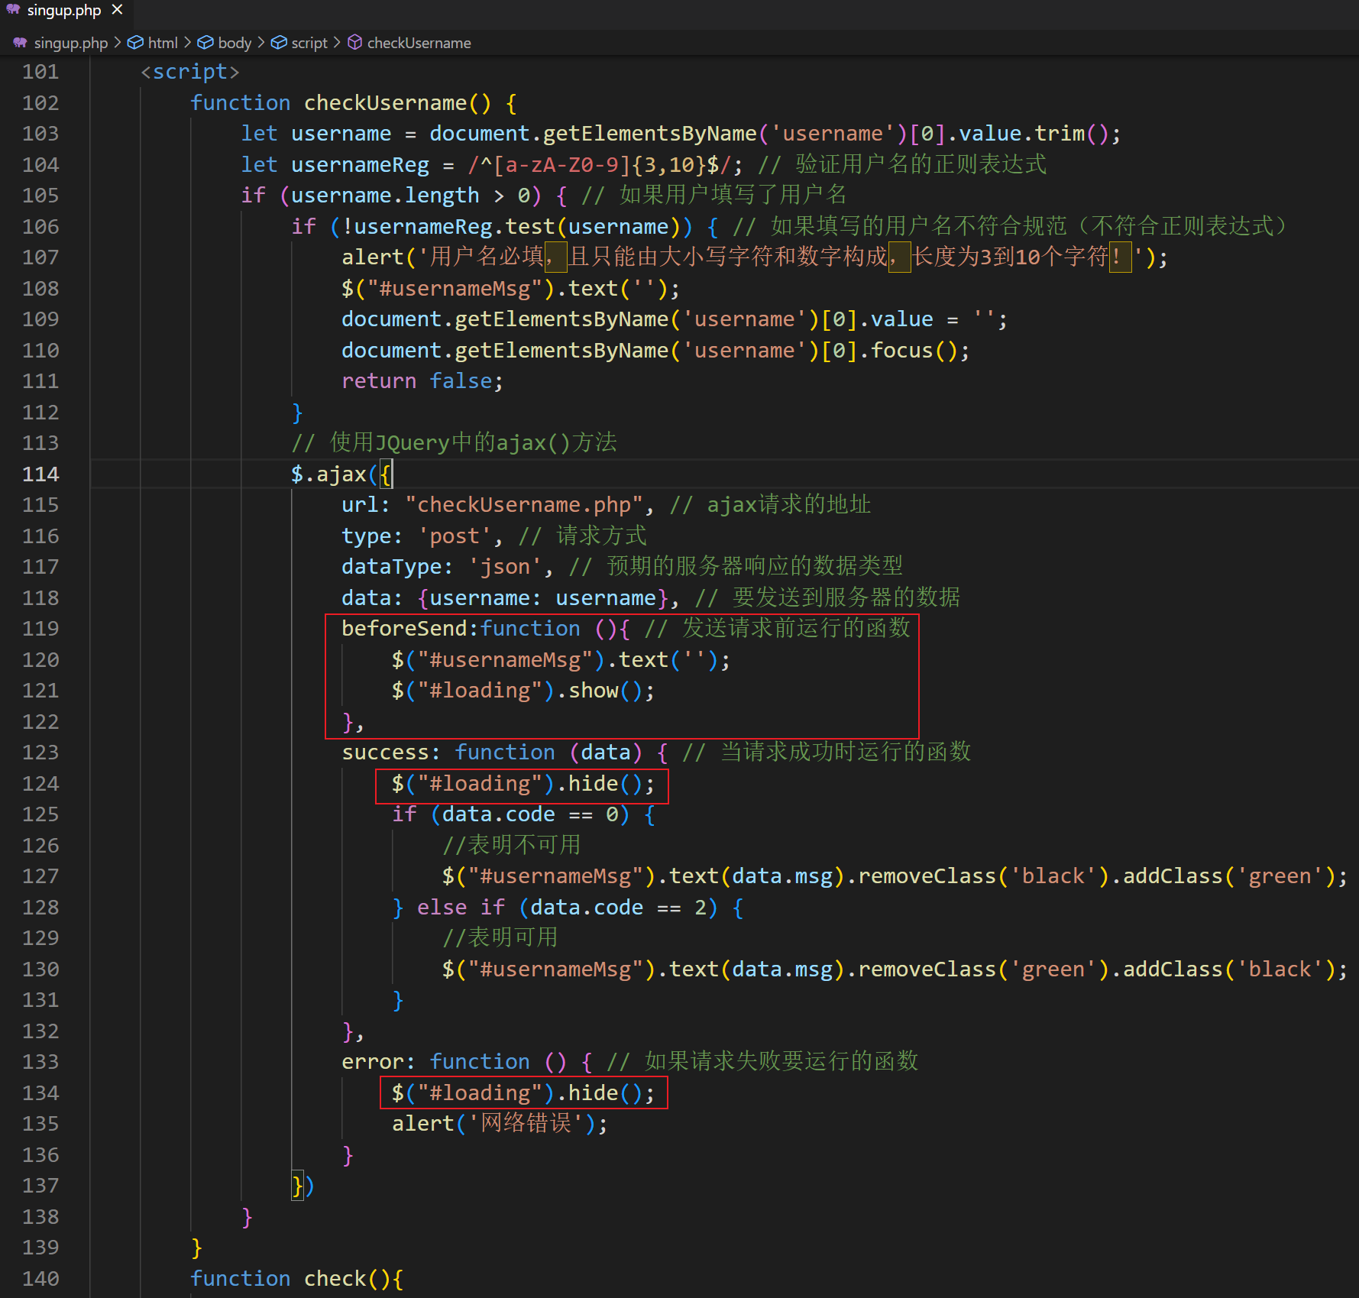Select line number 123 in the gutter
This screenshot has width=1359, height=1298.
point(40,753)
